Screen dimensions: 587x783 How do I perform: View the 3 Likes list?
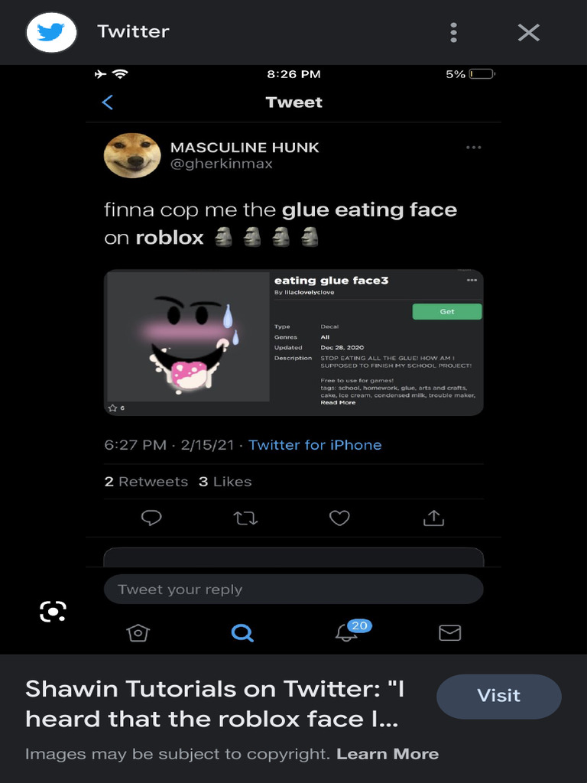click(x=225, y=482)
